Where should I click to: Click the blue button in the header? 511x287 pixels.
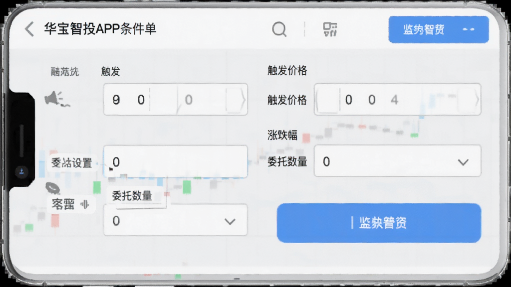(438, 29)
